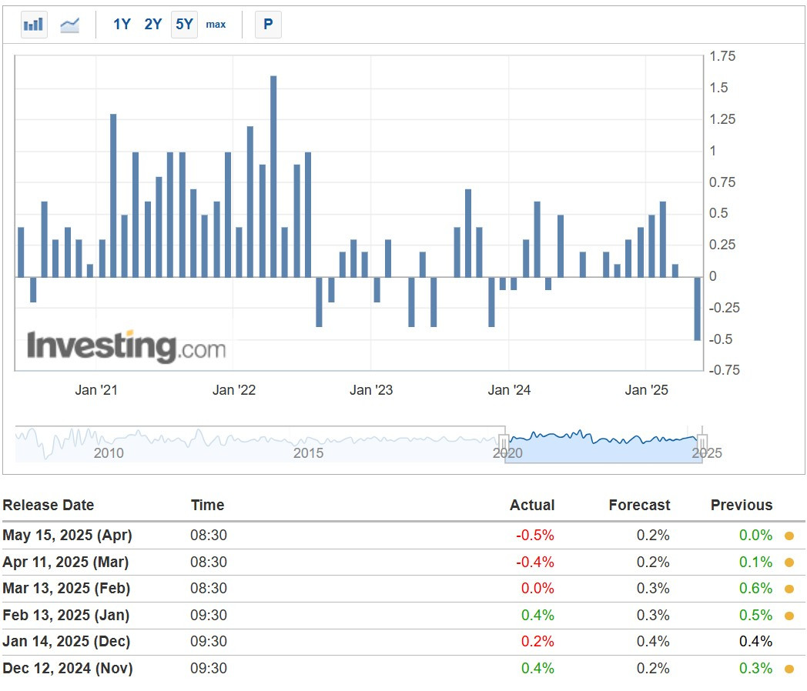Click the 0.4% actual value in Feb 13, 2025 row
807x691 pixels.
(x=537, y=615)
